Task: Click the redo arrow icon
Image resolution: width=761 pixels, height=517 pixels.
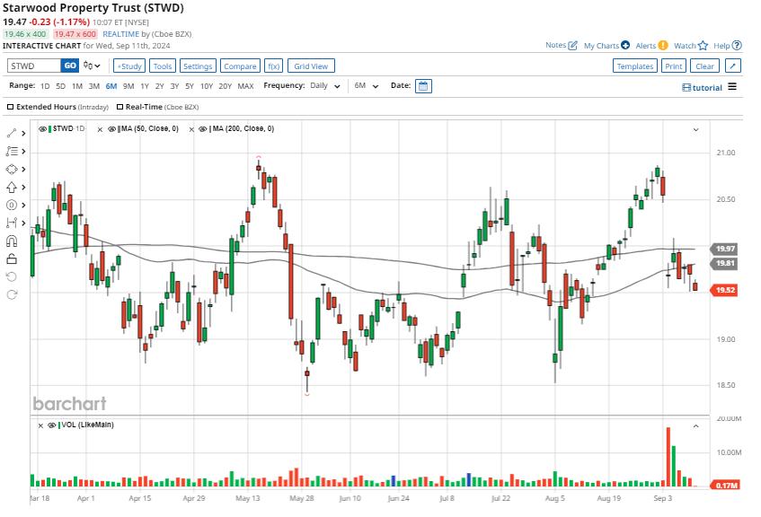Action: (12, 294)
